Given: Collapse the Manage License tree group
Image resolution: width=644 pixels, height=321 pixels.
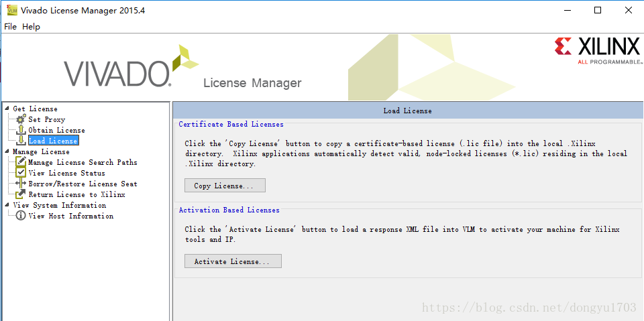Looking at the screenshot, I should (7, 151).
